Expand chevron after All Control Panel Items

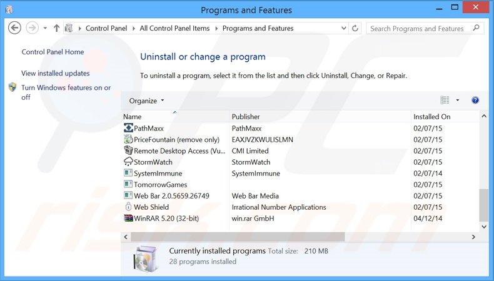coord(216,29)
